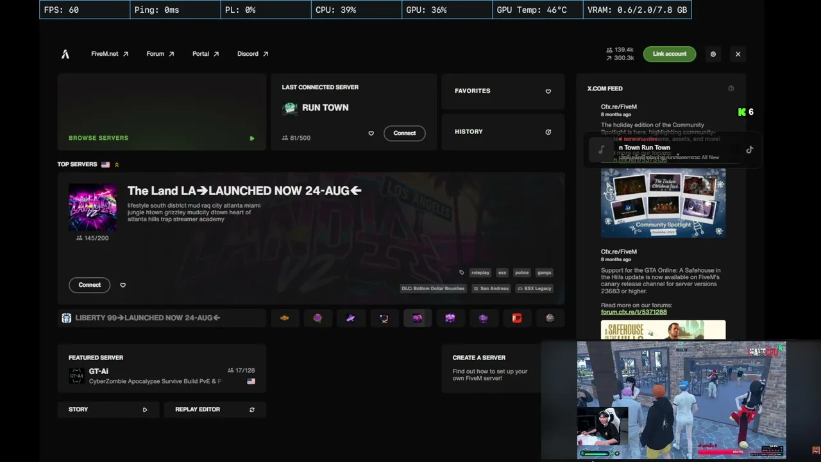This screenshot has width=821, height=462.
Task: Select the gangs tag
Action: tap(545, 273)
